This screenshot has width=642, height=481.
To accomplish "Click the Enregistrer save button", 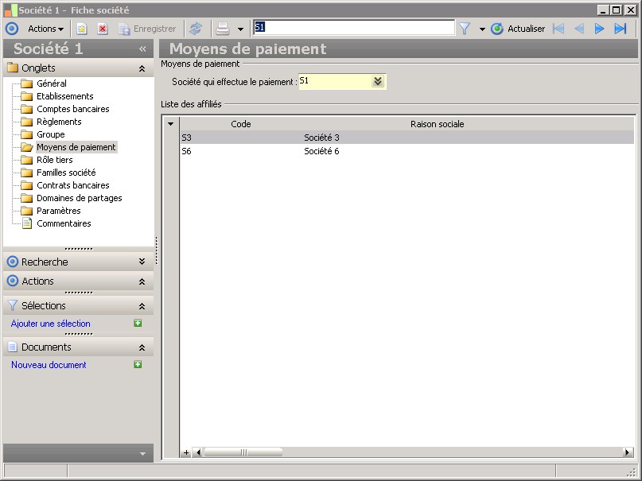I will 147,29.
